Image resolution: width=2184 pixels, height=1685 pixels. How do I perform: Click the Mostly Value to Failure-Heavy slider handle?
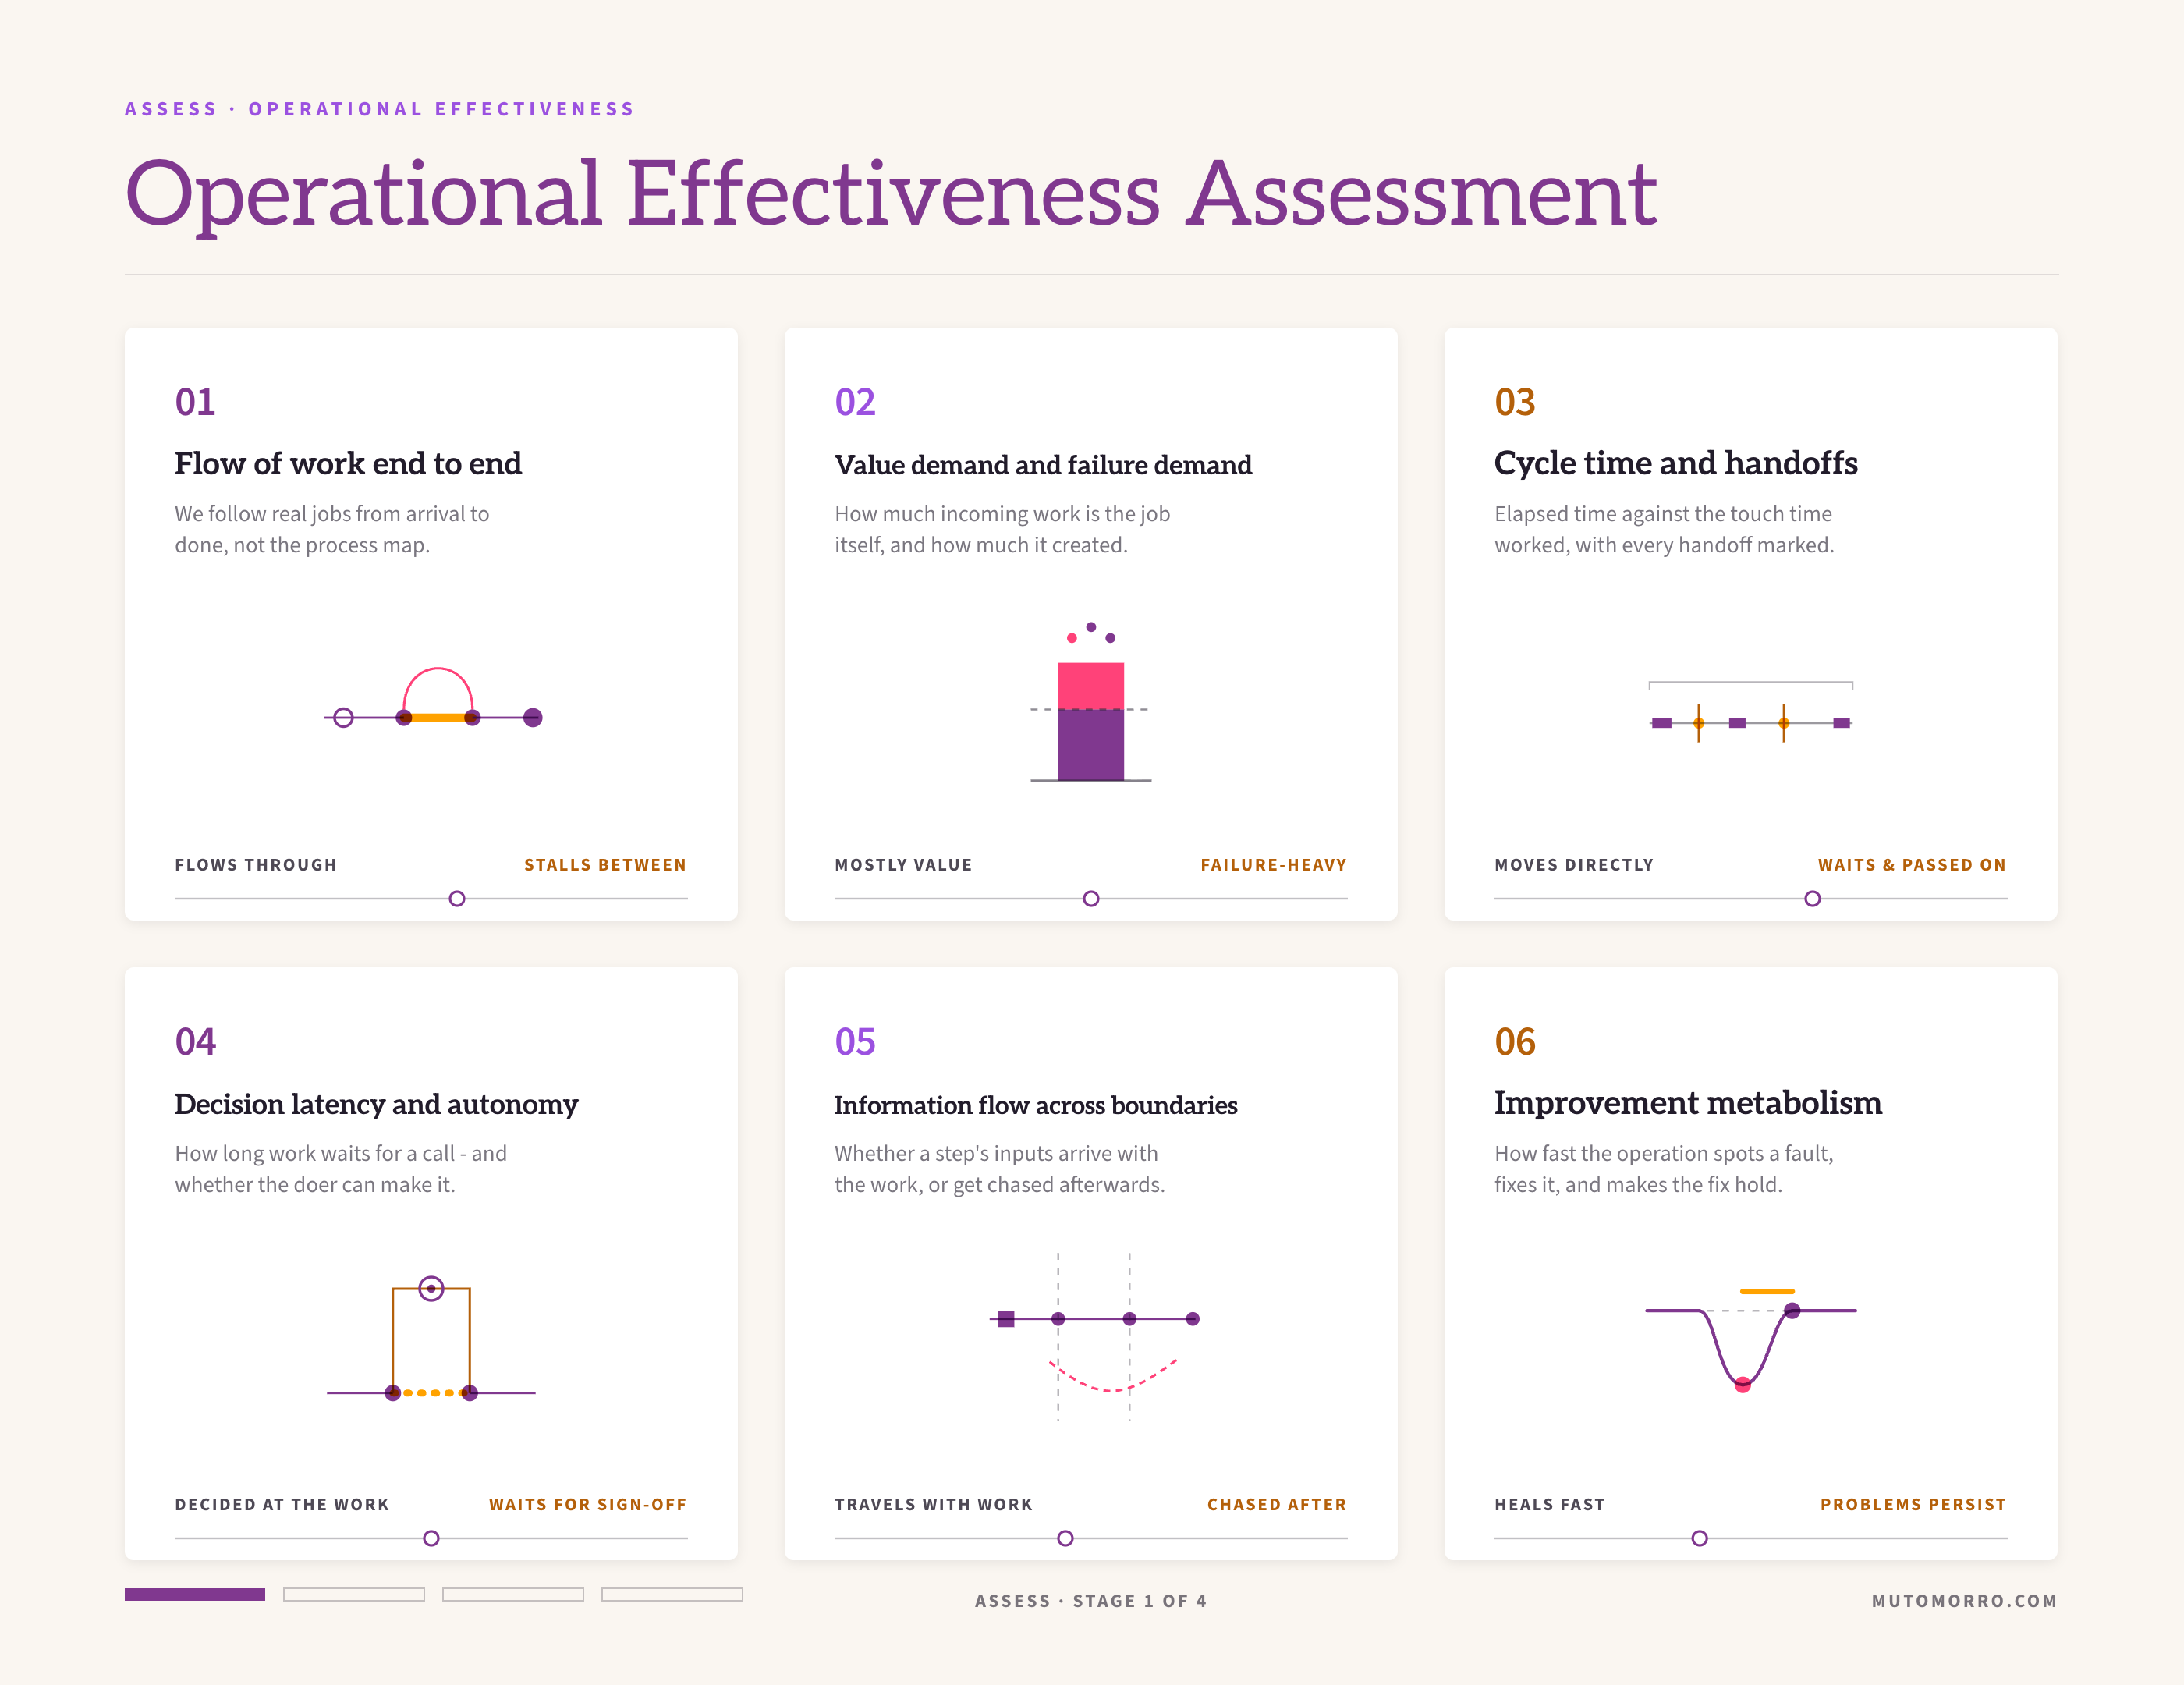coord(1091,899)
